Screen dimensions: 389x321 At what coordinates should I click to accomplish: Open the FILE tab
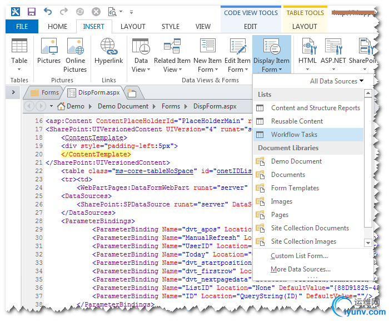pos(22,26)
